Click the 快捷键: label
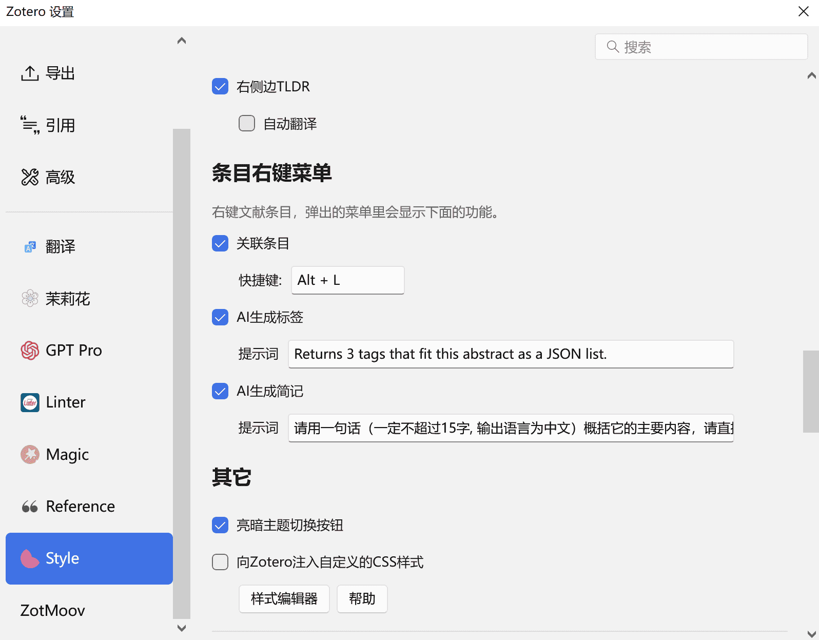Viewport: 819px width, 640px height. pos(260,280)
